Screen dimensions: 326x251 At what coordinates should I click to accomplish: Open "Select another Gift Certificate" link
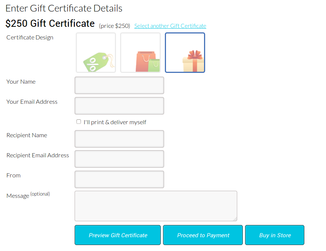pyautogui.click(x=170, y=26)
